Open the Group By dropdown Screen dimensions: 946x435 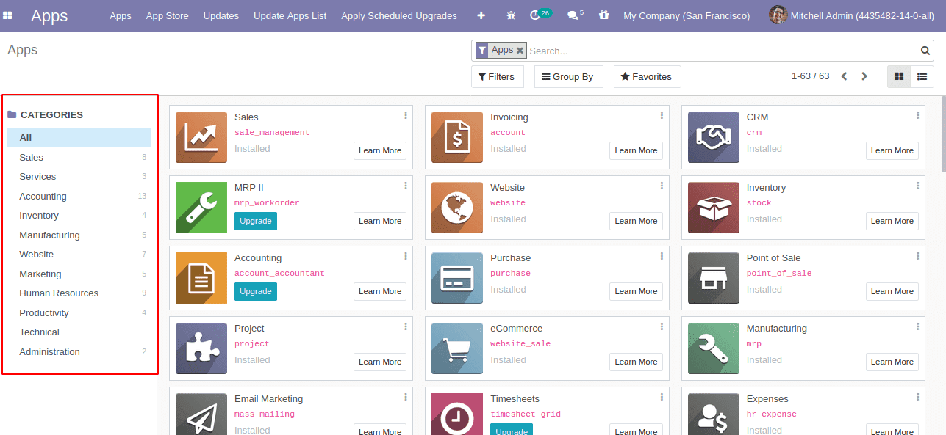coord(568,76)
